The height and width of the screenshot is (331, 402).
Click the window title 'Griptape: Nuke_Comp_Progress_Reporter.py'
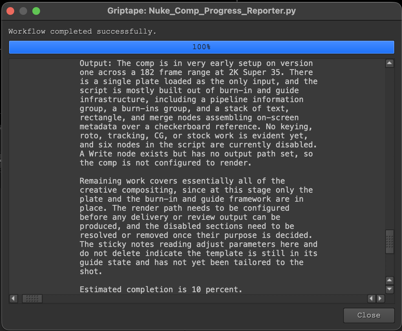[202, 11]
